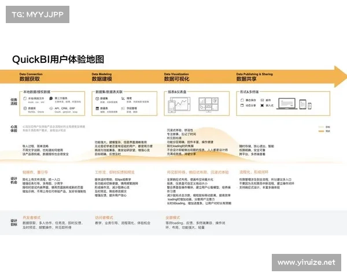The width and height of the screenshot is (347, 277).
Task: Click the table icon for 数据表
Action: (x=97, y=108)
